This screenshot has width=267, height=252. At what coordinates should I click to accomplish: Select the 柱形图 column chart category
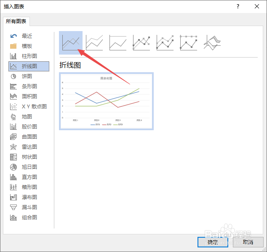click(x=29, y=56)
